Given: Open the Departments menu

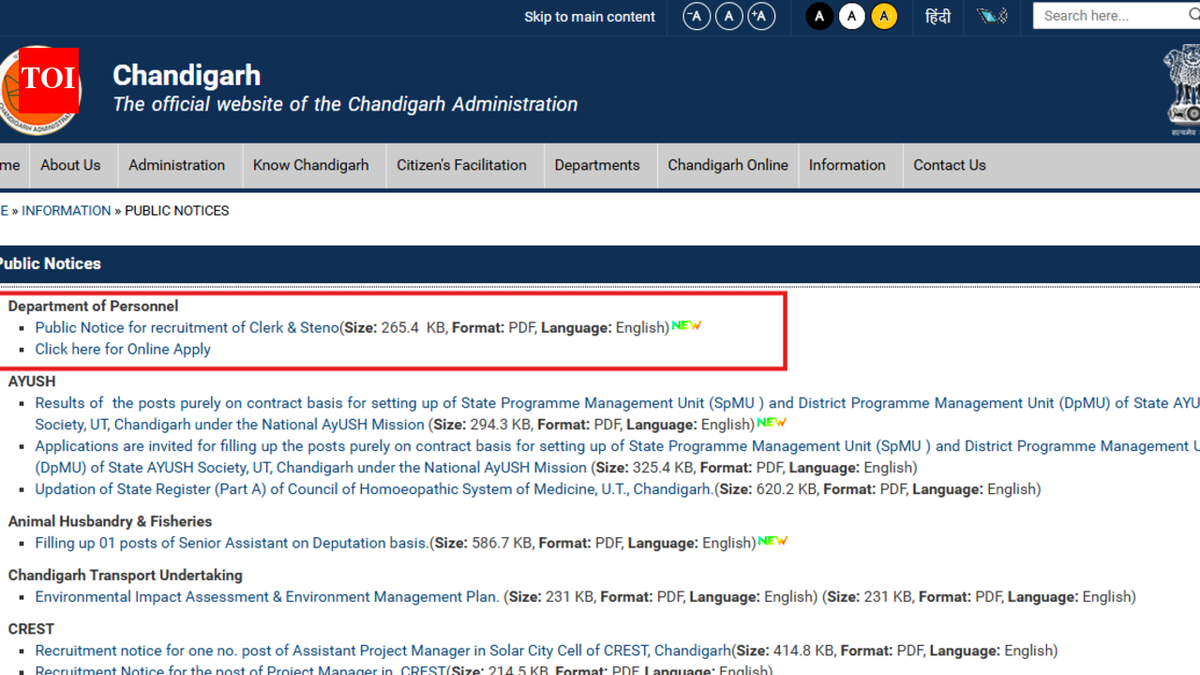Looking at the screenshot, I should pos(596,165).
